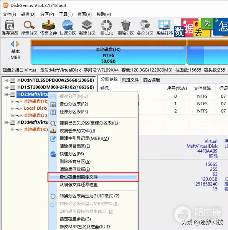Click the 备份分区表 icon in the context menu
The image size is (228, 230).
[x=53, y=104]
